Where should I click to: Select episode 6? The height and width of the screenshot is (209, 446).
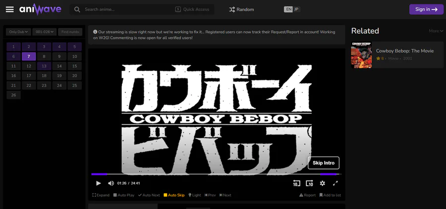pos(14,56)
